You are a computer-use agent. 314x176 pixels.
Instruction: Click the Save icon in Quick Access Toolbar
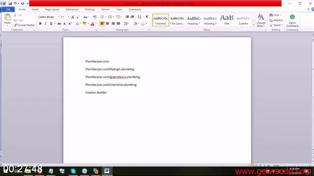pyautogui.click(x=10, y=3)
